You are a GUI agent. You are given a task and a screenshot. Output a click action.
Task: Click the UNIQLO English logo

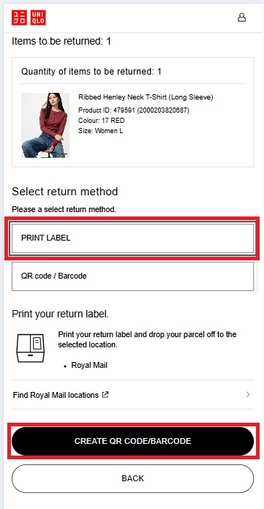[x=38, y=18]
